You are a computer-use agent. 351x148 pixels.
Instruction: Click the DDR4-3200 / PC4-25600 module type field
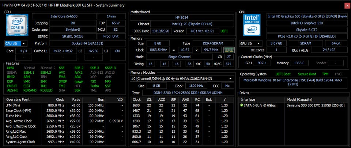[188, 93]
